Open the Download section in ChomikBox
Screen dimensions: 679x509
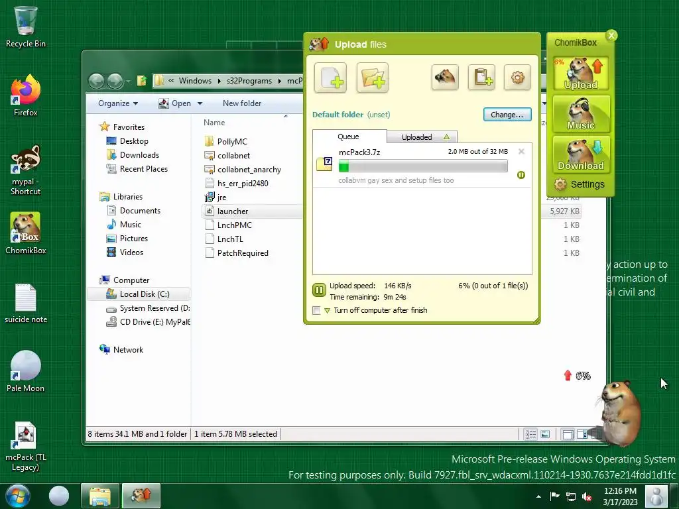[x=581, y=154]
